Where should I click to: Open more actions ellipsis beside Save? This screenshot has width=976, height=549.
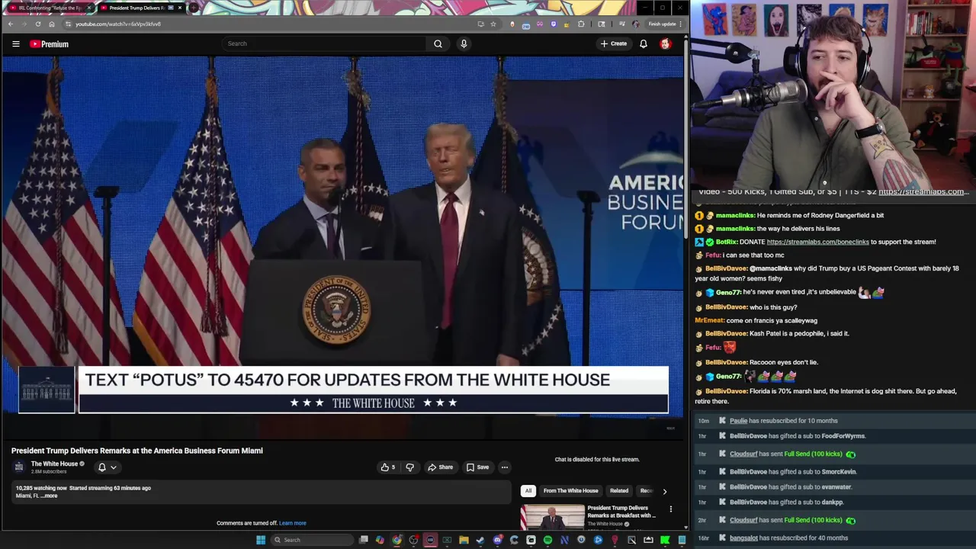click(x=504, y=467)
